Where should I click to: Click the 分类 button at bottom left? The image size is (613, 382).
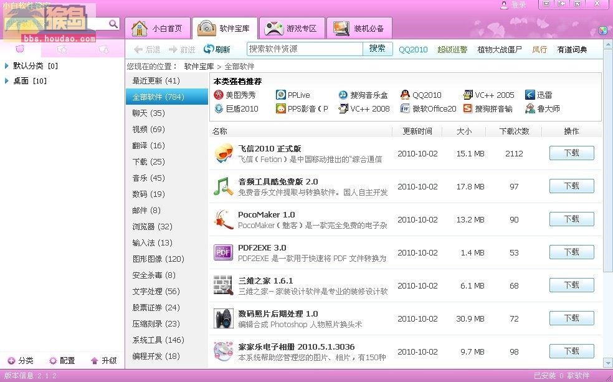21,360
